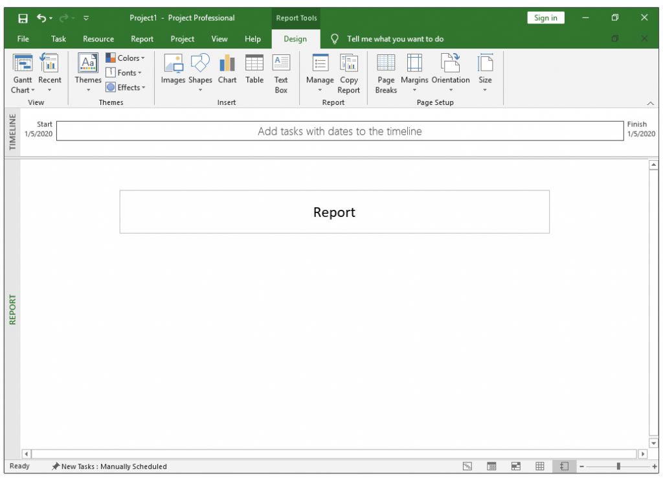Viewport: 663px width, 478px height.
Task: Click New Tasks: Manually Scheduled in the status bar
Action: coord(109,466)
